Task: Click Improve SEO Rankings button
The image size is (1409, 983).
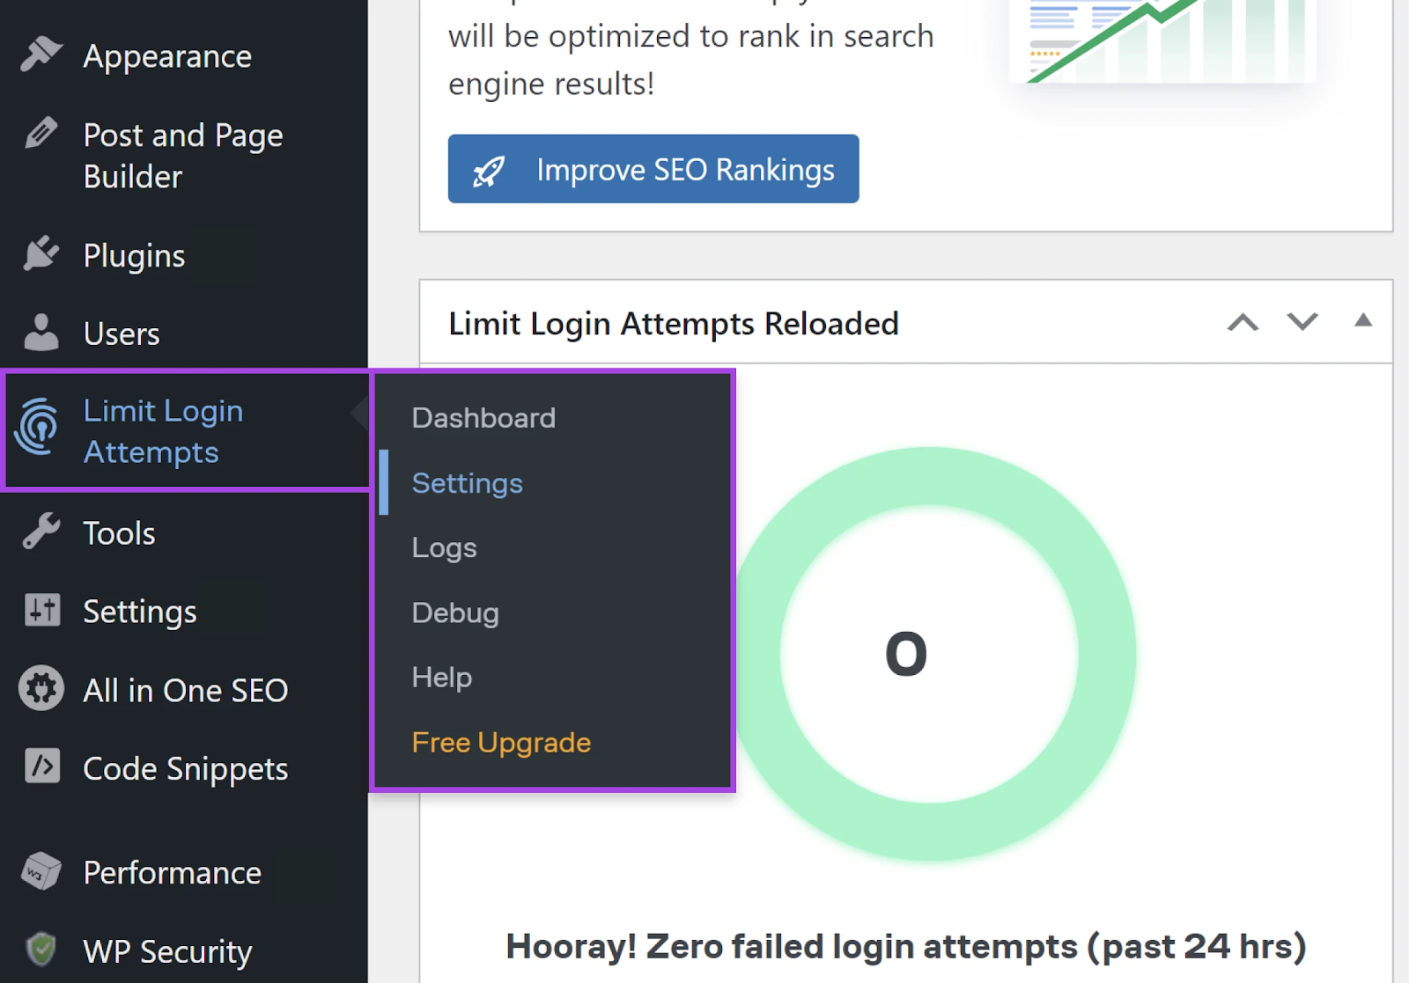Action: [x=653, y=169]
